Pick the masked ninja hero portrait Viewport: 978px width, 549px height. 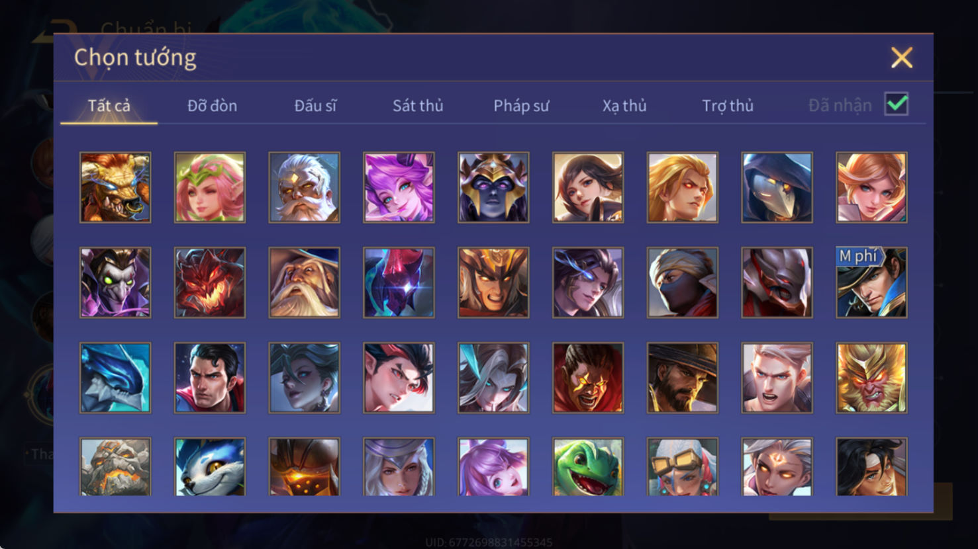(683, 282)
